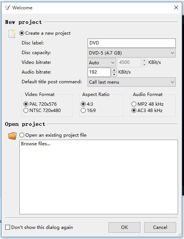Click the orange open-project folder icon
This screenshot has height=239, width=184.
(12, 136)
